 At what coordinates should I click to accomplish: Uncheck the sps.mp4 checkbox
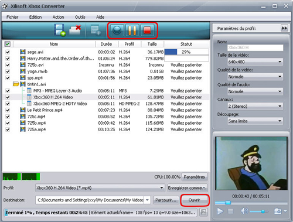point(8,78)
